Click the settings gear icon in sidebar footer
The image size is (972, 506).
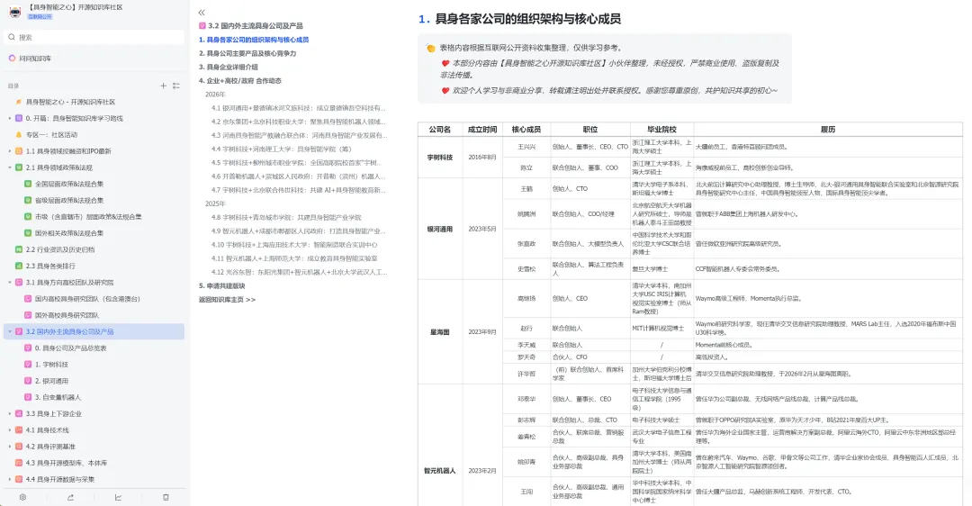[x=22, y=497]
